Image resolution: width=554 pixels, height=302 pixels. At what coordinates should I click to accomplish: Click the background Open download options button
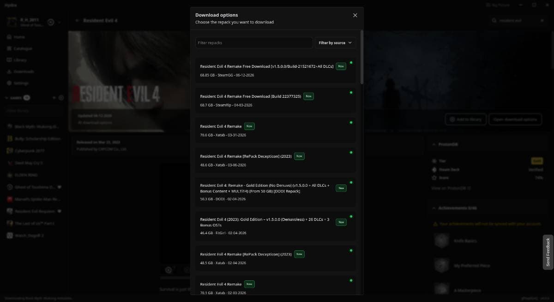tap(515, 119)
